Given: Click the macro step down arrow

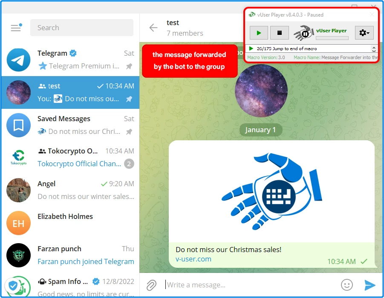Looking at the screenshot, I should 374,51.
